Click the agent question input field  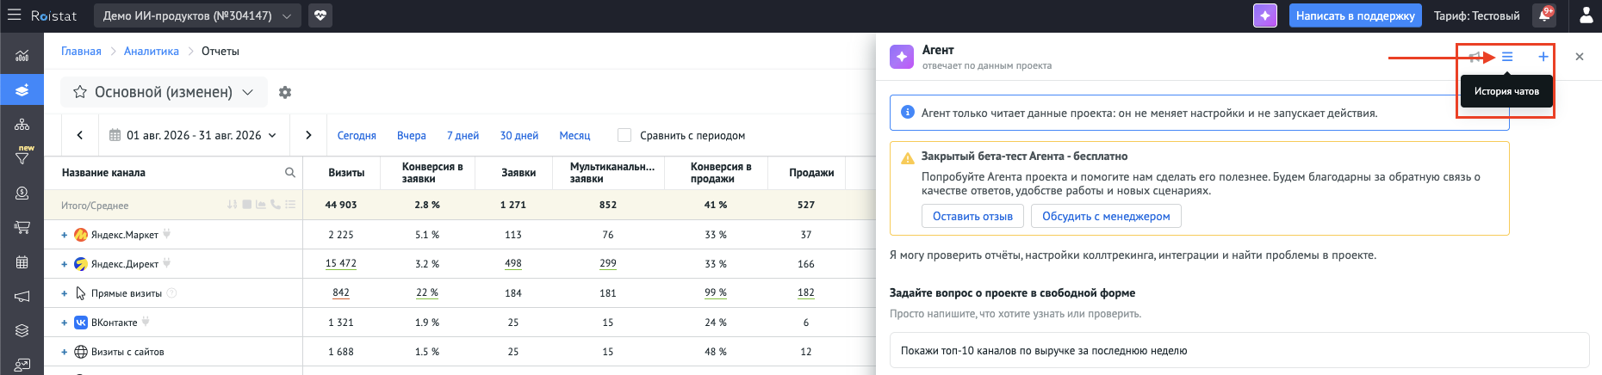pos(1239,350)
